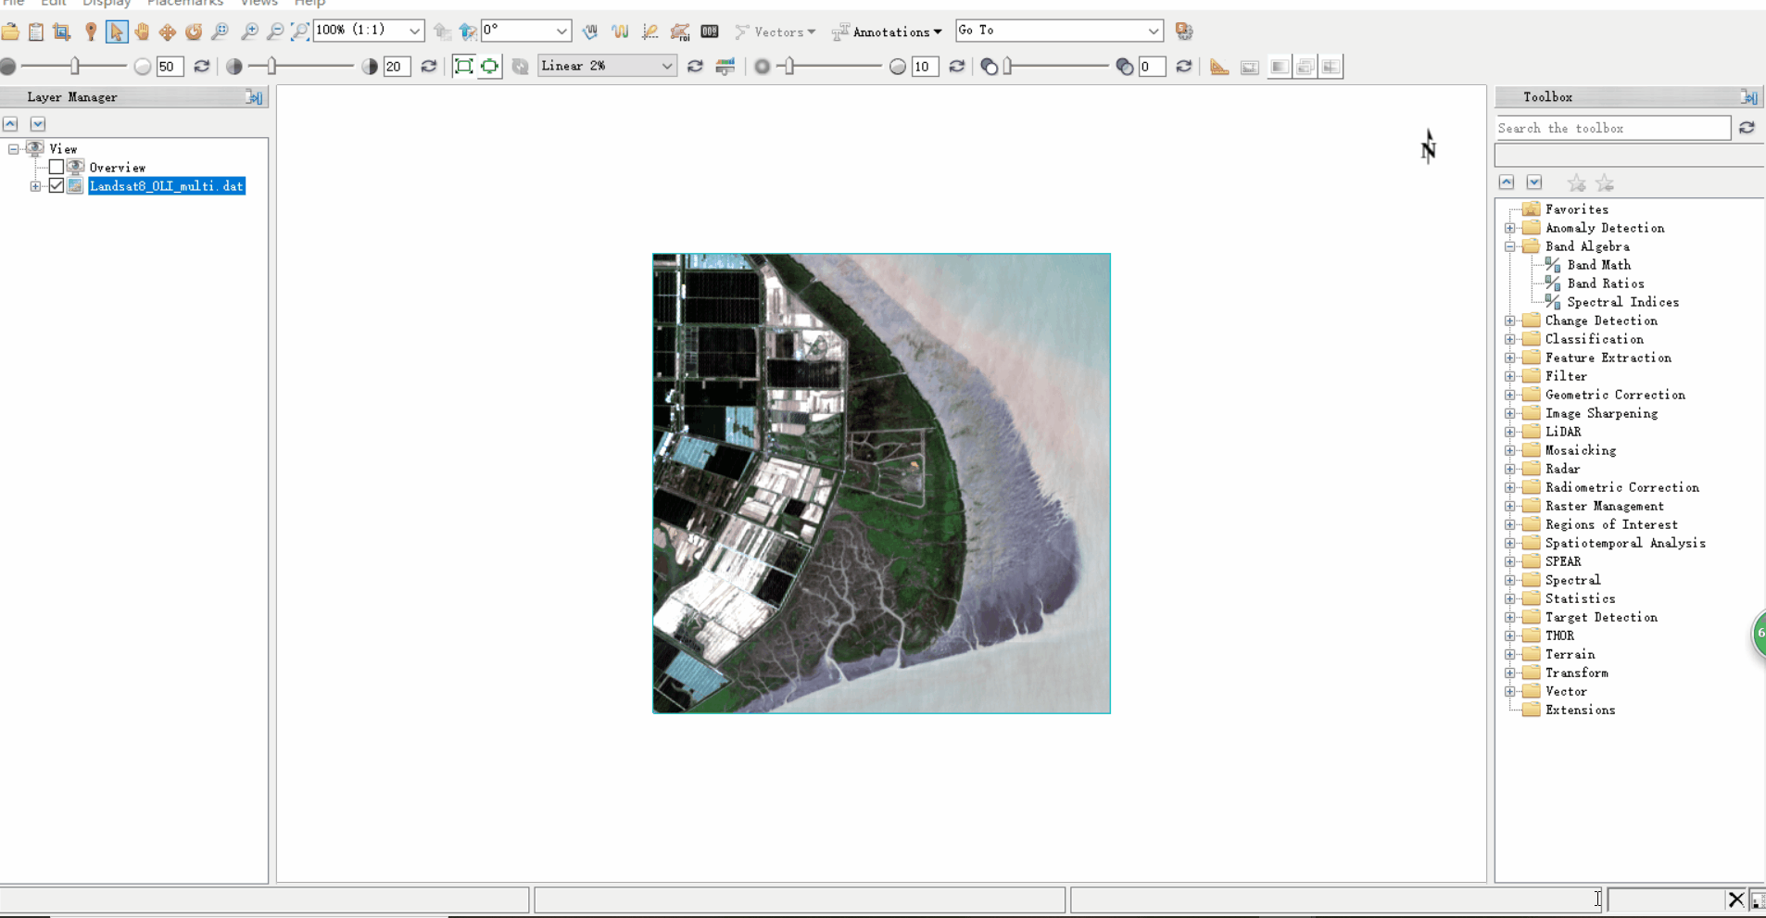This screenshot has width=1766, height=918.
Task: Open a file with the folder icon
Action: tap(10, 31)
